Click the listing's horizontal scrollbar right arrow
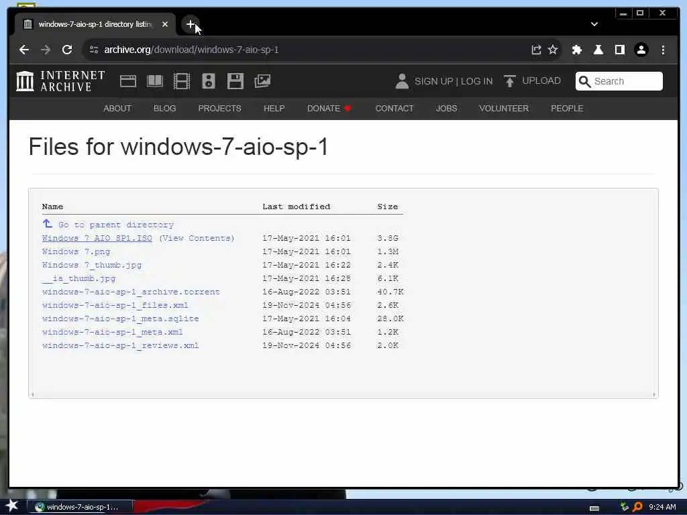687x515 pixels. click(x=654, y=394)
